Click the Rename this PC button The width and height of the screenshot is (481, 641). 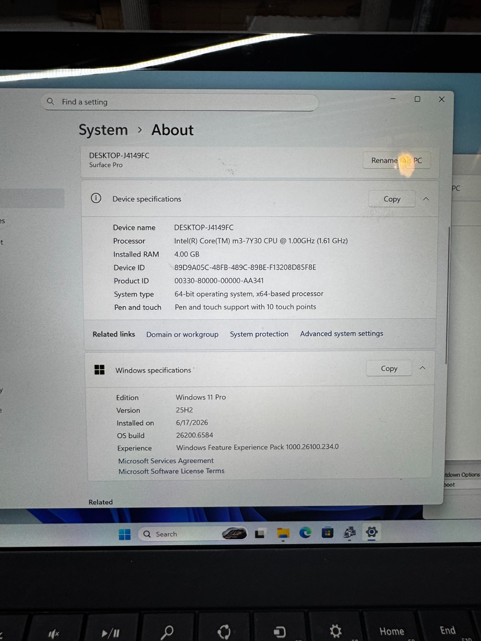tap(396, 160)
